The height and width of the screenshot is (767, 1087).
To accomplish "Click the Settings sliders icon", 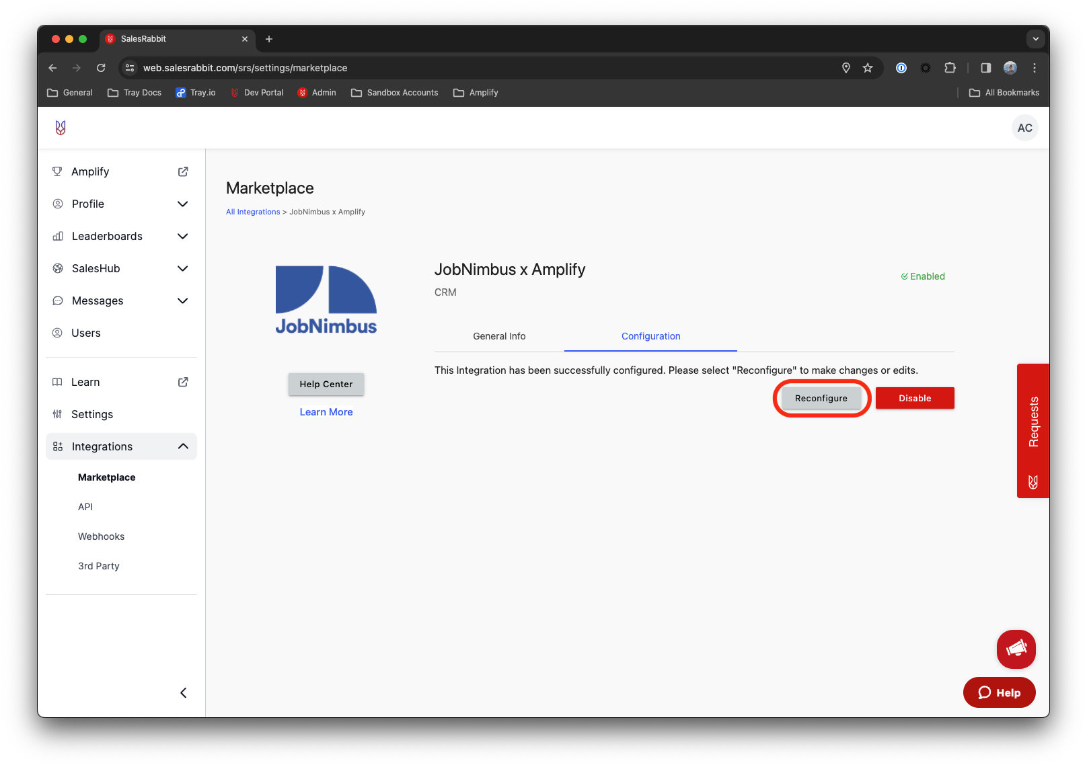I will 57,414.
